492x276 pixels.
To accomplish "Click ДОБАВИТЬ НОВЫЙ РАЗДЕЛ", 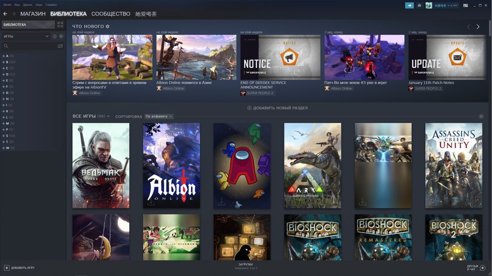I will coord(277,108).
